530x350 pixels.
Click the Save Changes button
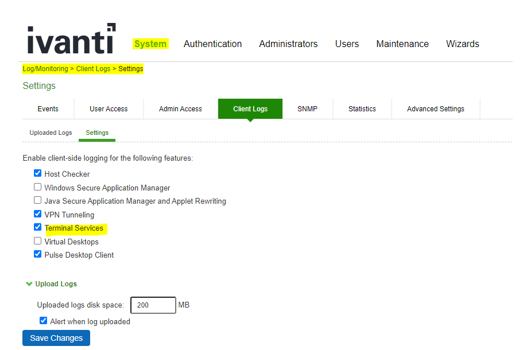pyautogui.click(x=56, y=338)
